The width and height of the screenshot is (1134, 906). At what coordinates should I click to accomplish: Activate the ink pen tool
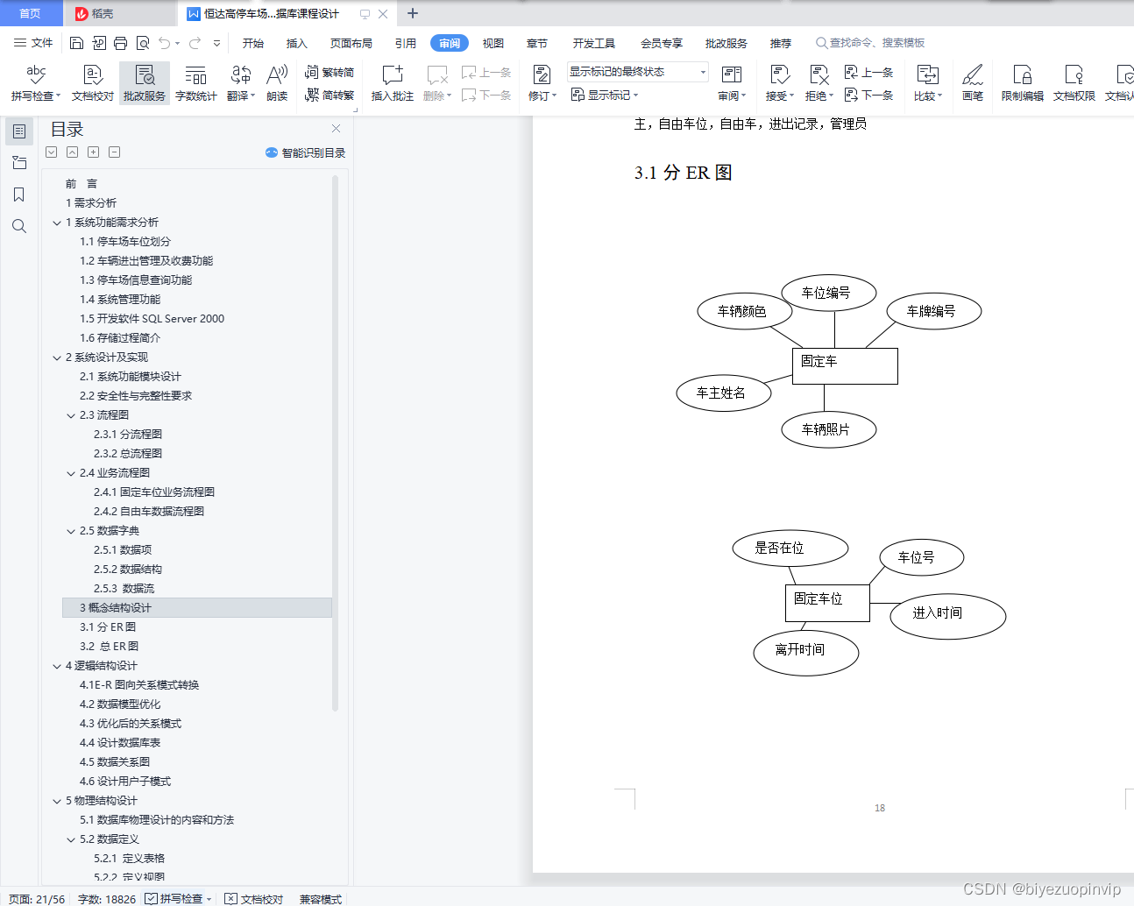pyautogui.click(x=973, y=83)
